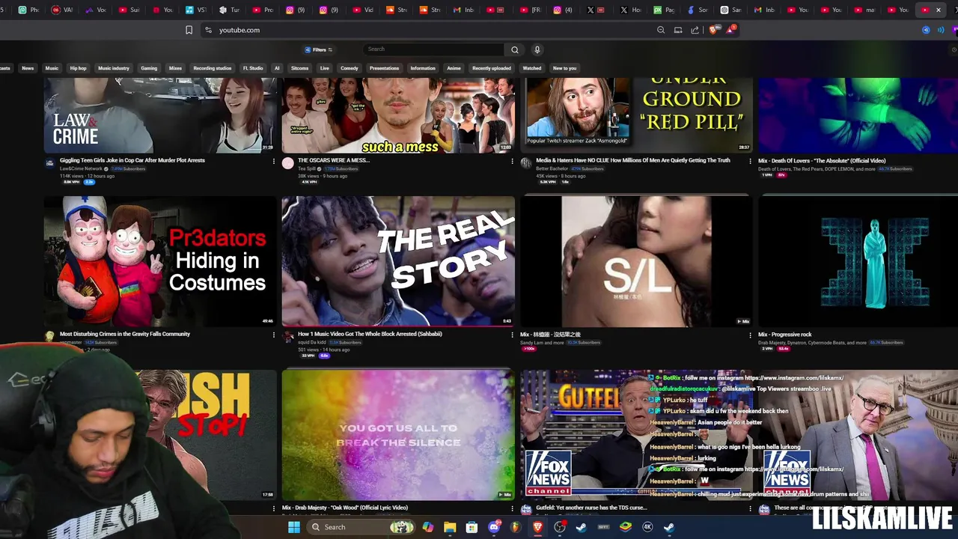Open options menu for Gravity Falls Community video
Image resolution: width=958 pixels, height=539 pixels.
274,335
